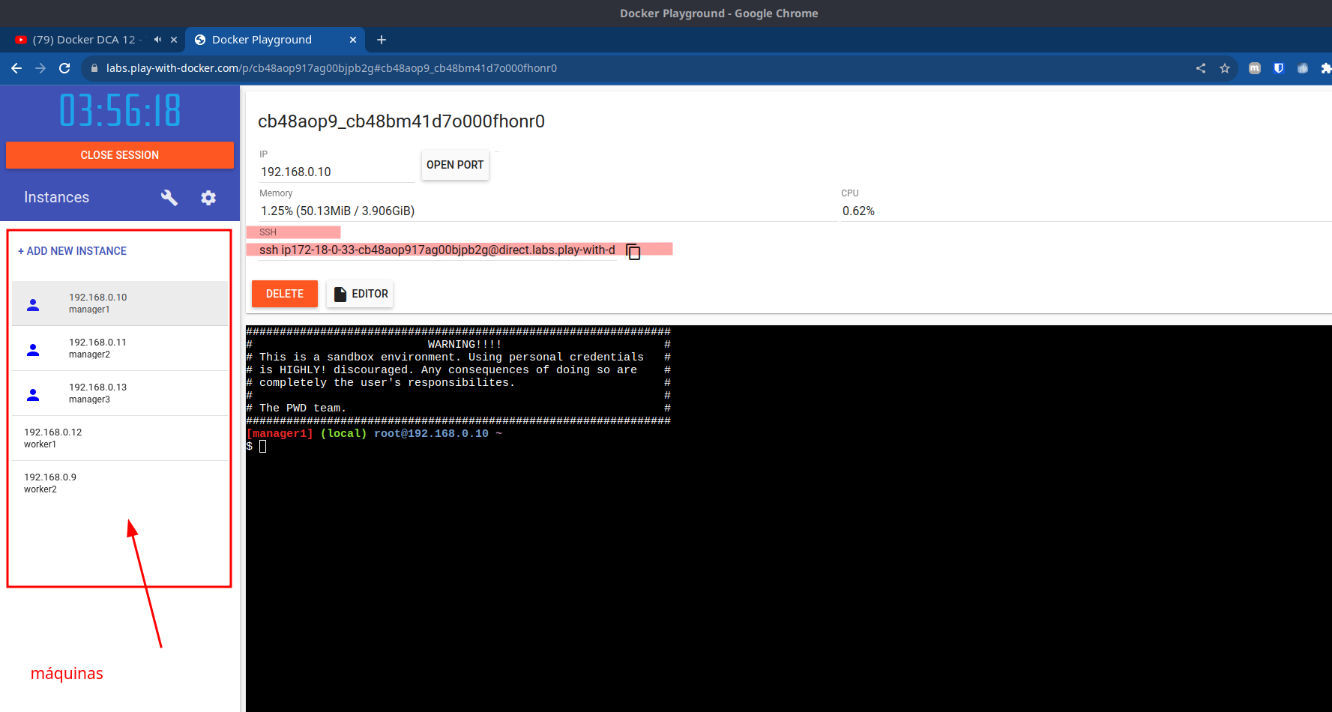The image size is (1332, 712).
Task: Click the manager3 user icon
Action: [32, 394]
